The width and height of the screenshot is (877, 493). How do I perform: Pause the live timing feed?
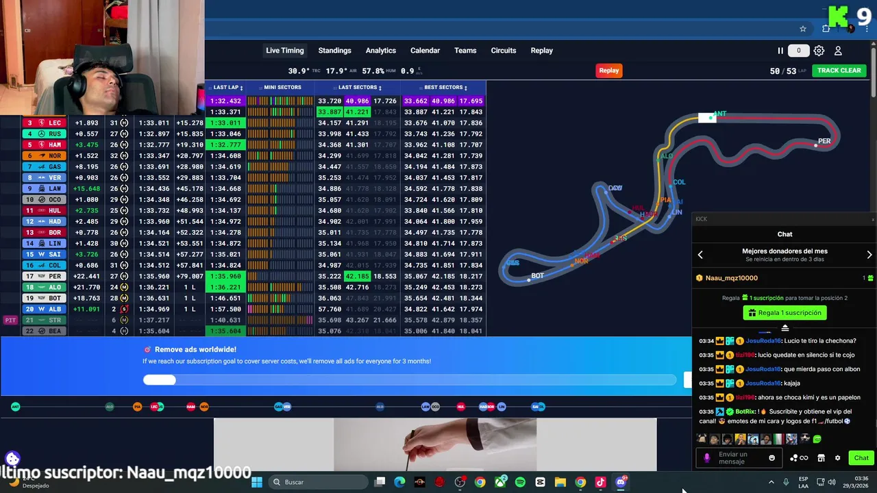[x=780, y=51]
